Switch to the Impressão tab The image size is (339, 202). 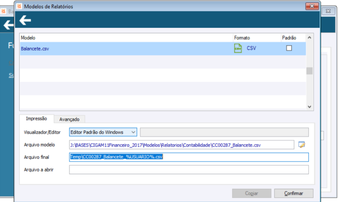(36, 119)
